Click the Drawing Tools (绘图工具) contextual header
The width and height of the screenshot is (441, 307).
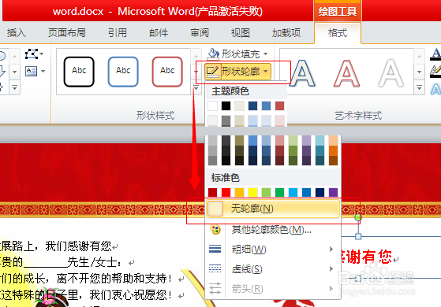click(x=337, y=12)
